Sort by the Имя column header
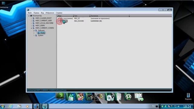This screenshot has height=109, width=194. tap(65, 16)
